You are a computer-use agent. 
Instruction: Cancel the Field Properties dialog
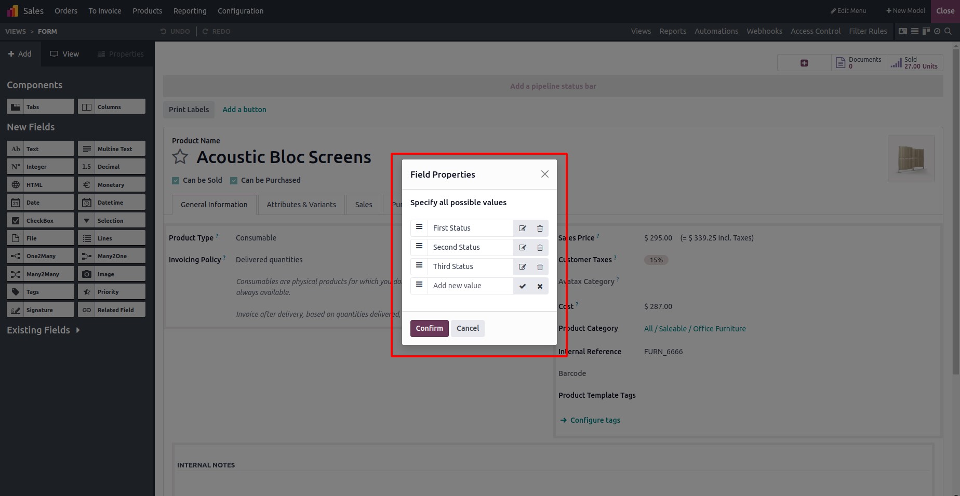tap(468, 328)
